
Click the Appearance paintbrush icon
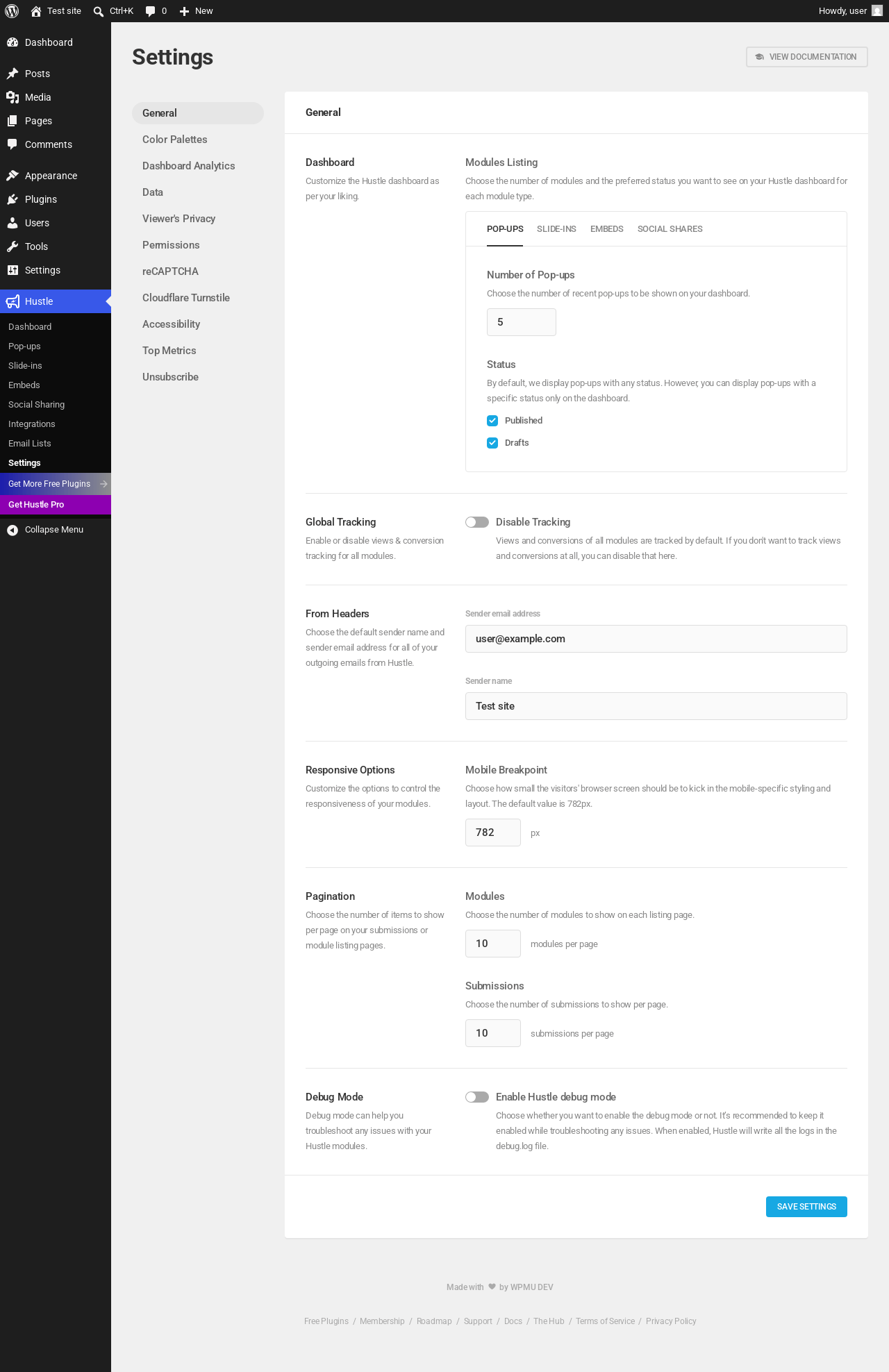(x=13, y=176)
